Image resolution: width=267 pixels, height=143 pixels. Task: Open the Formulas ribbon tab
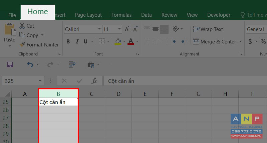pyautogui.click(x=121, y=15)
